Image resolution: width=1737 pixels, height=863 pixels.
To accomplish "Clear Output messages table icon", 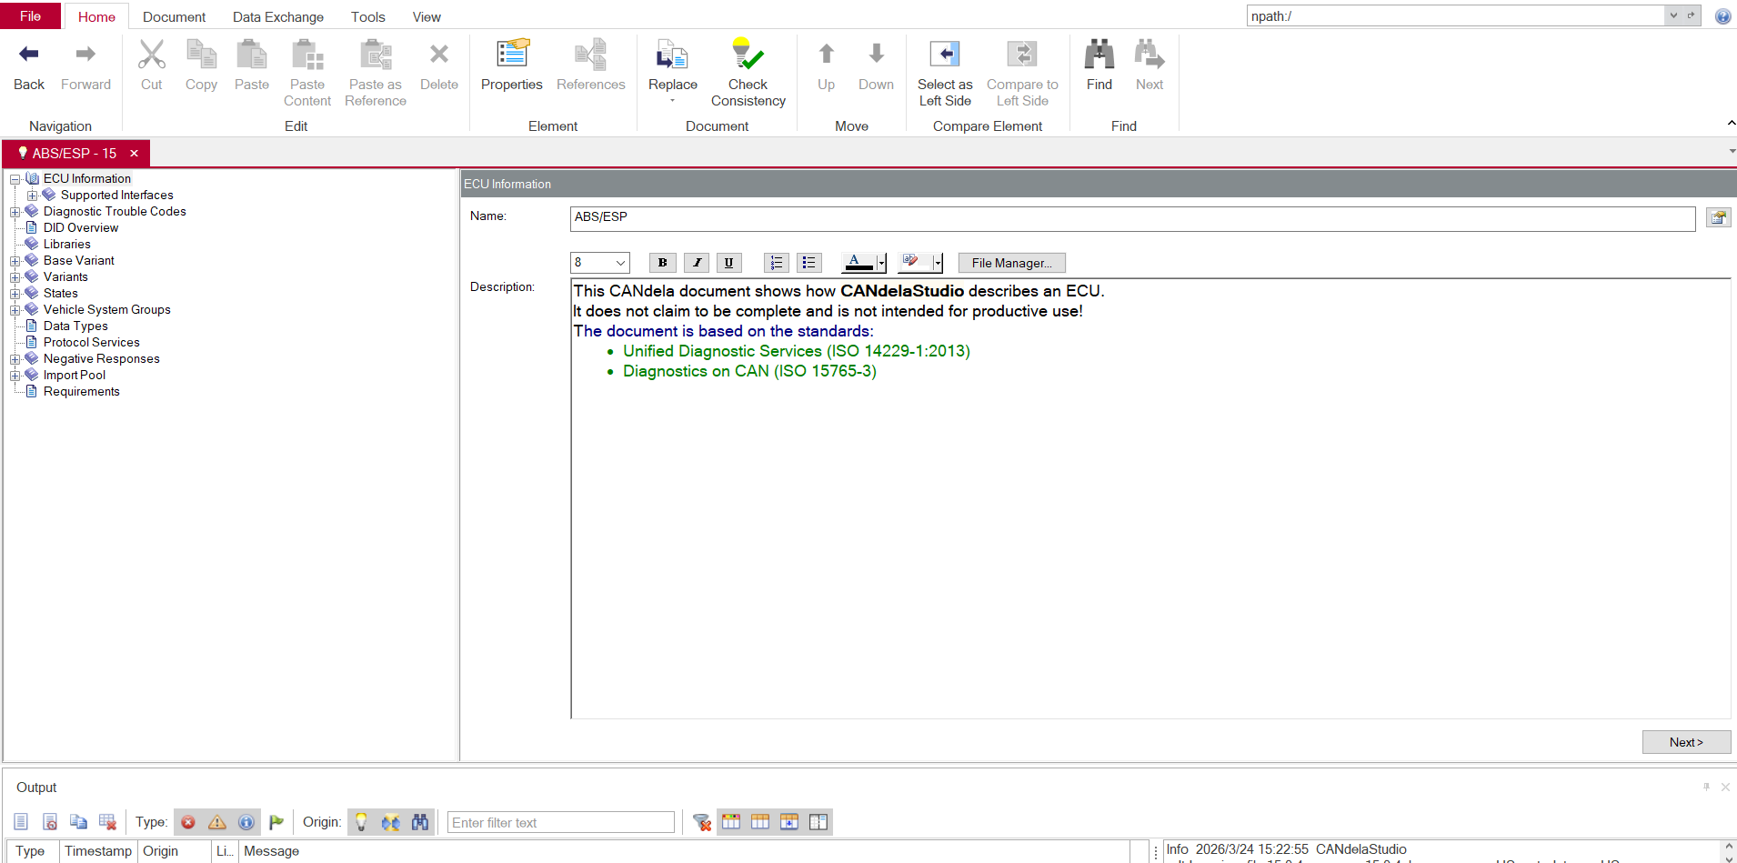I will [x=108, y=822].
